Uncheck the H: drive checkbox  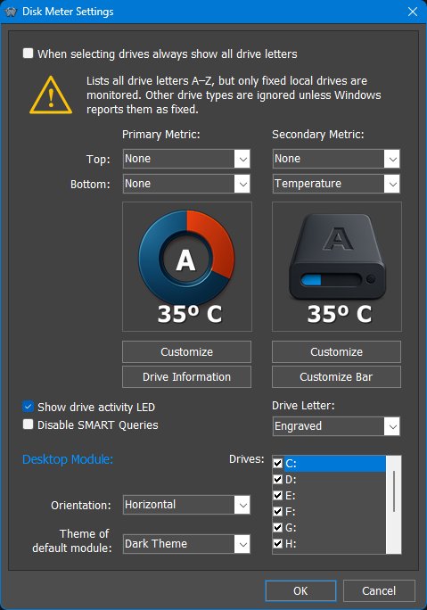click(277, 543)
